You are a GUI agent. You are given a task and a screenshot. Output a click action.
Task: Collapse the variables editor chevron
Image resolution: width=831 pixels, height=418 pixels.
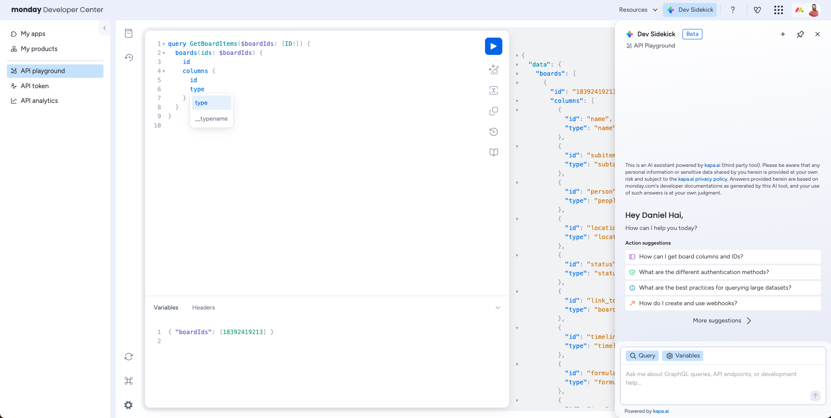(498, 308)
